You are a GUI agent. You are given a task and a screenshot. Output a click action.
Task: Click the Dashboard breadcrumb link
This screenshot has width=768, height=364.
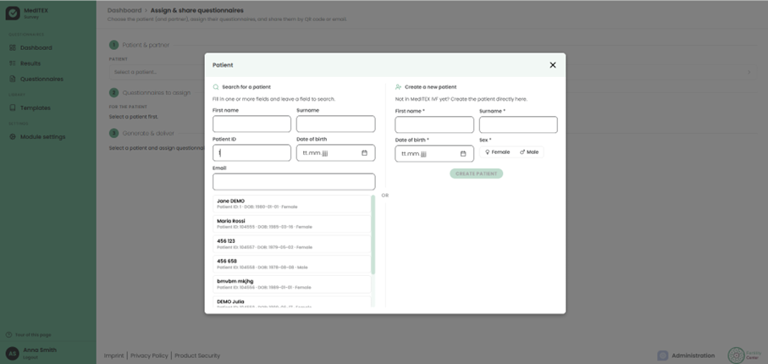(x=124, y=10)
